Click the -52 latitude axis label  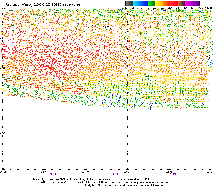point(3,38)
